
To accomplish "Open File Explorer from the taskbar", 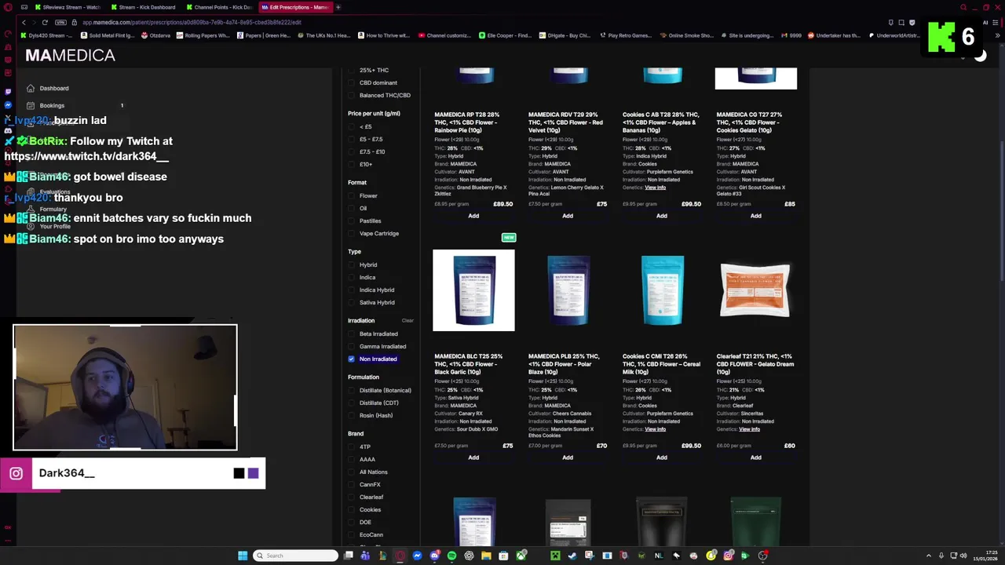I will [x=486, y=556].
